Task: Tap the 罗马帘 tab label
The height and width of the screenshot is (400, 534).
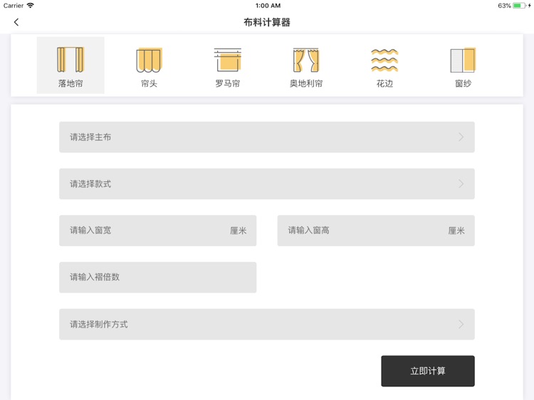Action: (228, 83)
